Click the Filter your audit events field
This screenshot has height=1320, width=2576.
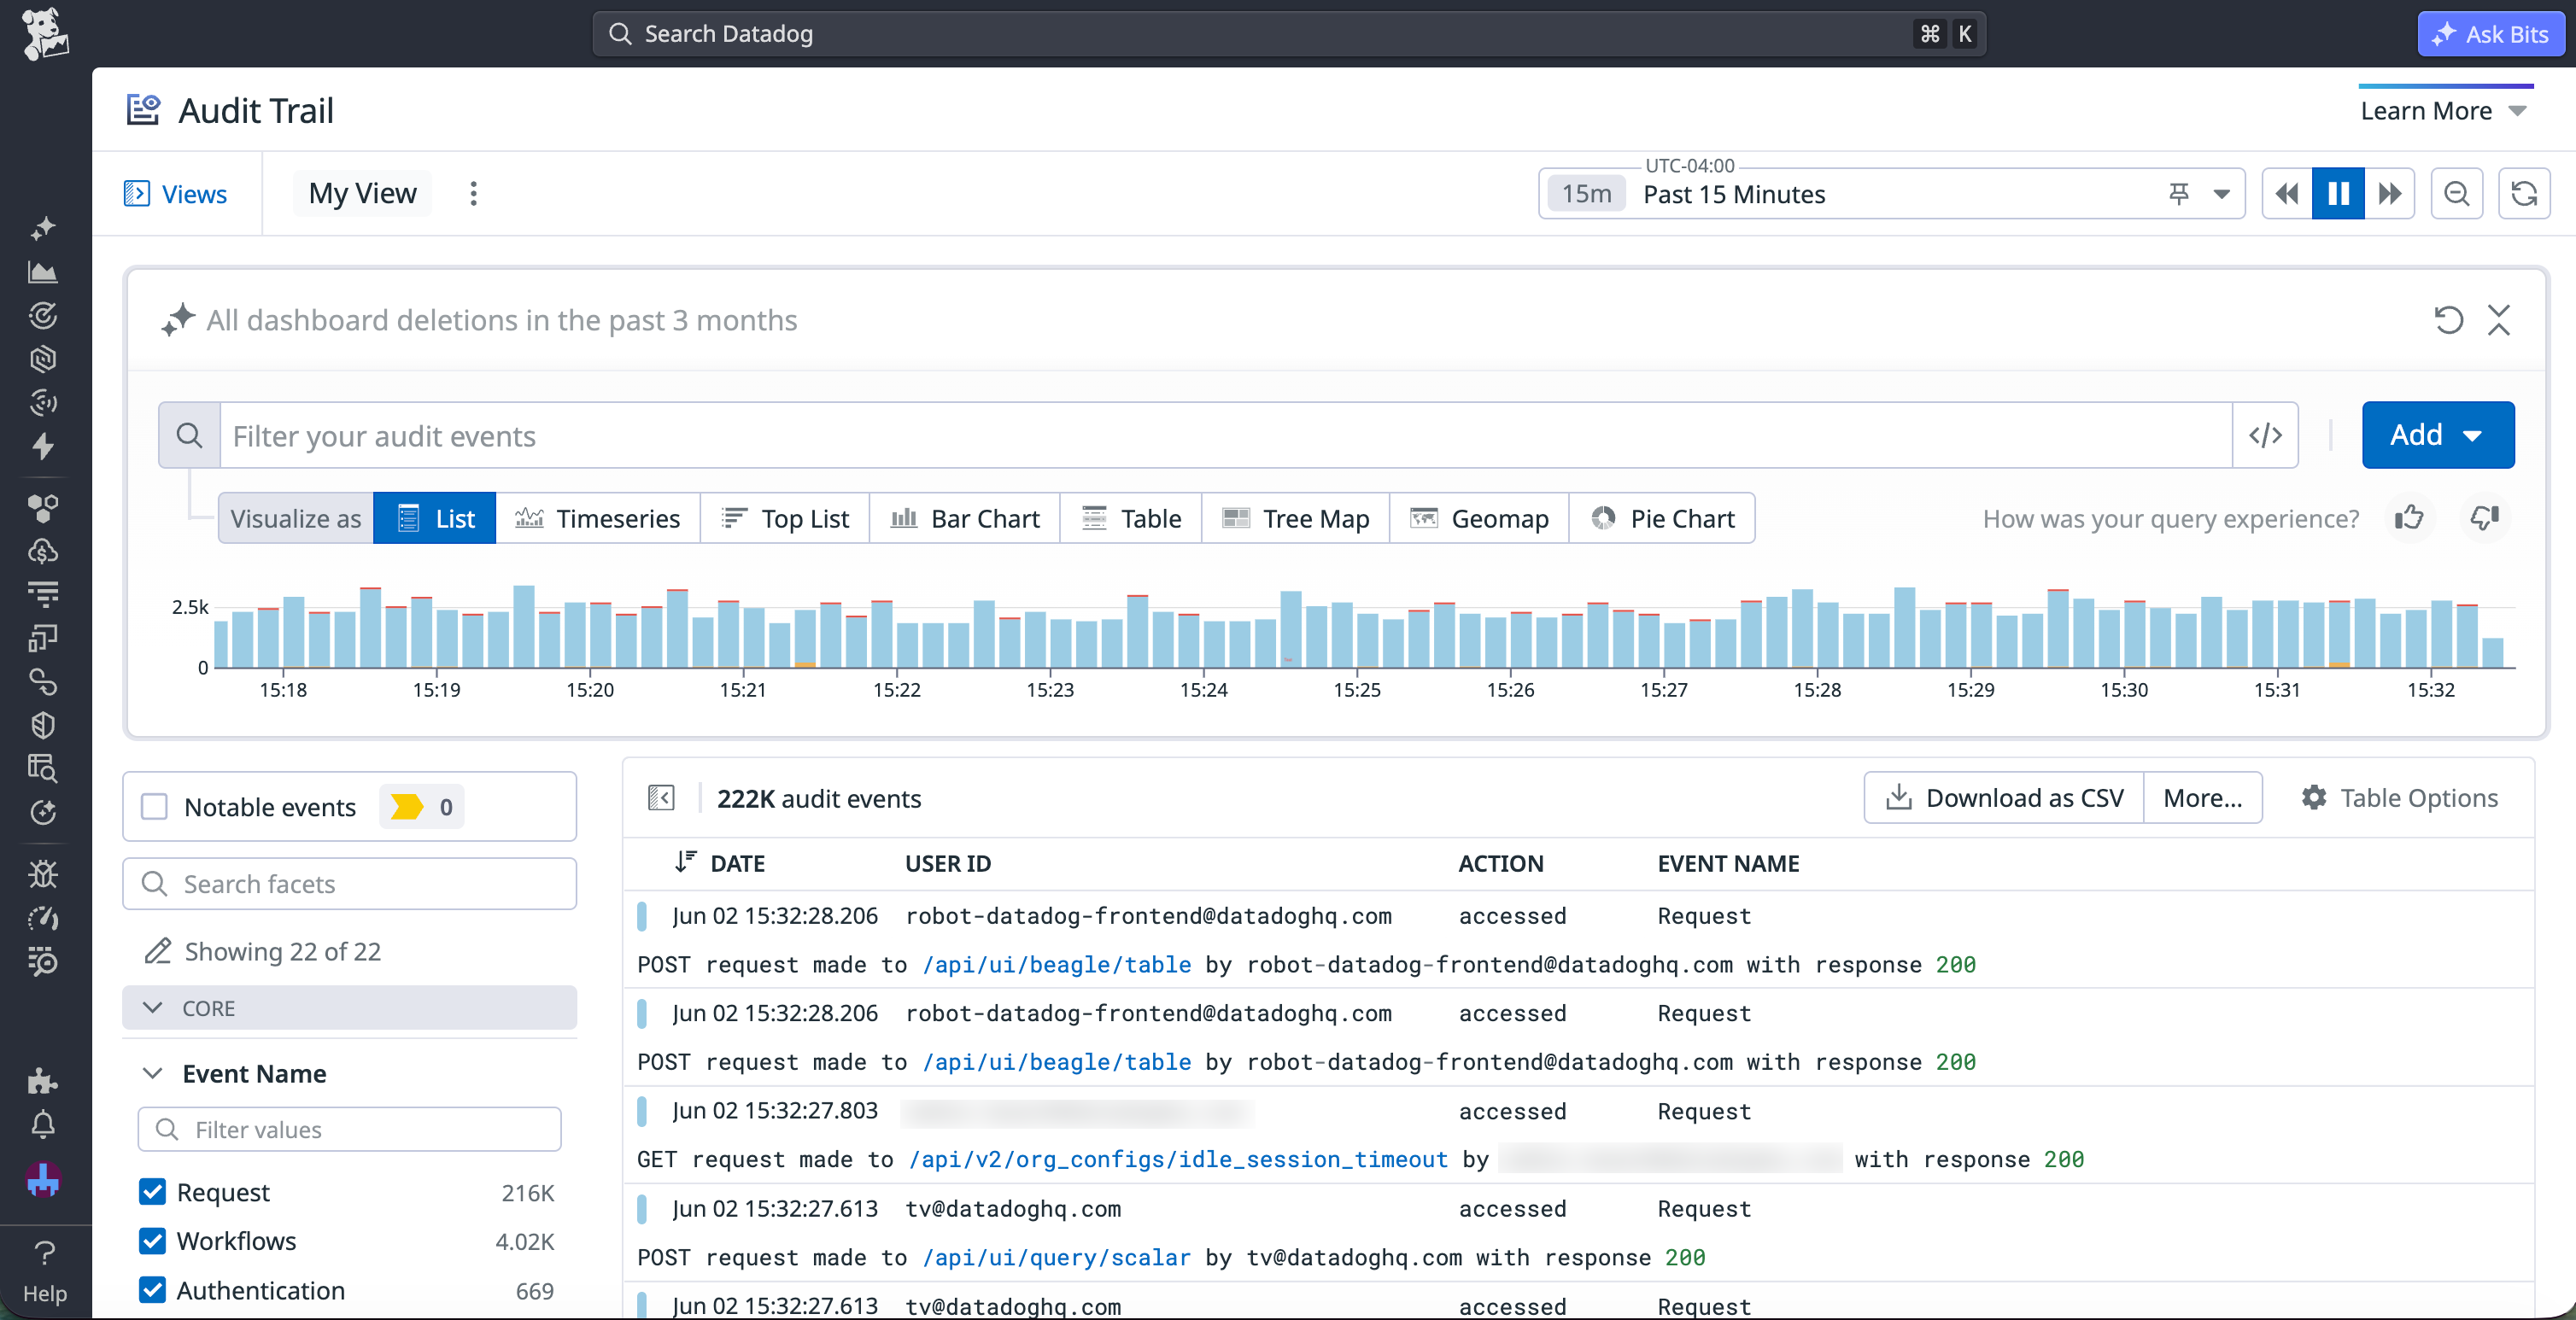(x=1226, y=435)
